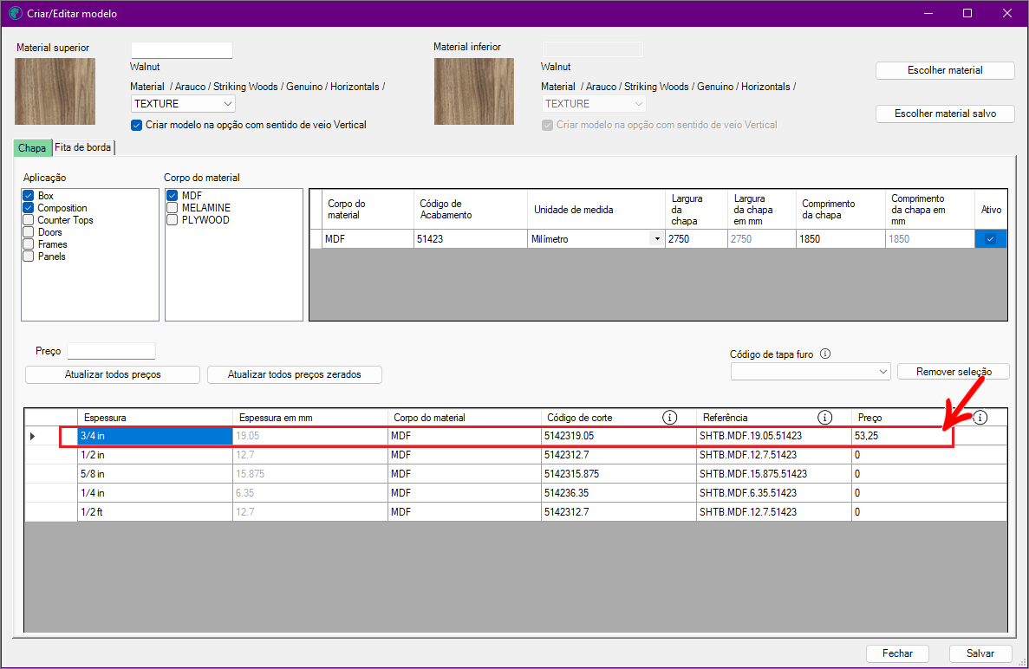Click the Material superior walnut texture swatch
Screen dimensions: 1029x669
point(55,92)
